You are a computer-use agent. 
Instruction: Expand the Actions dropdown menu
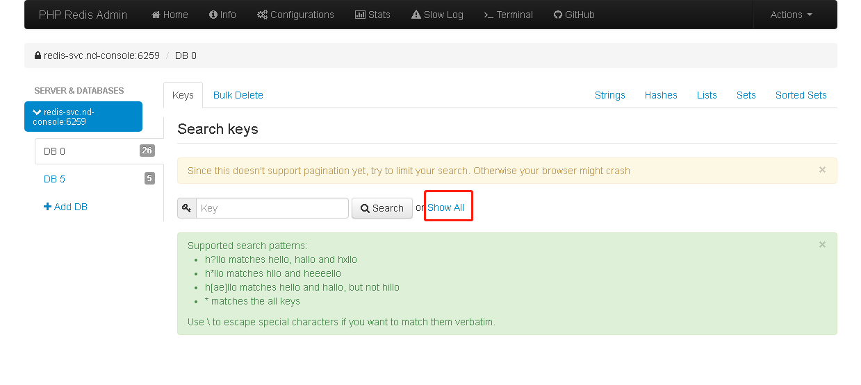(x=791, y=15)
